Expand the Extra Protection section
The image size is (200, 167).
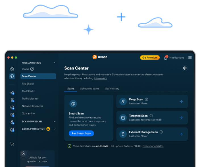pos(55,129)
